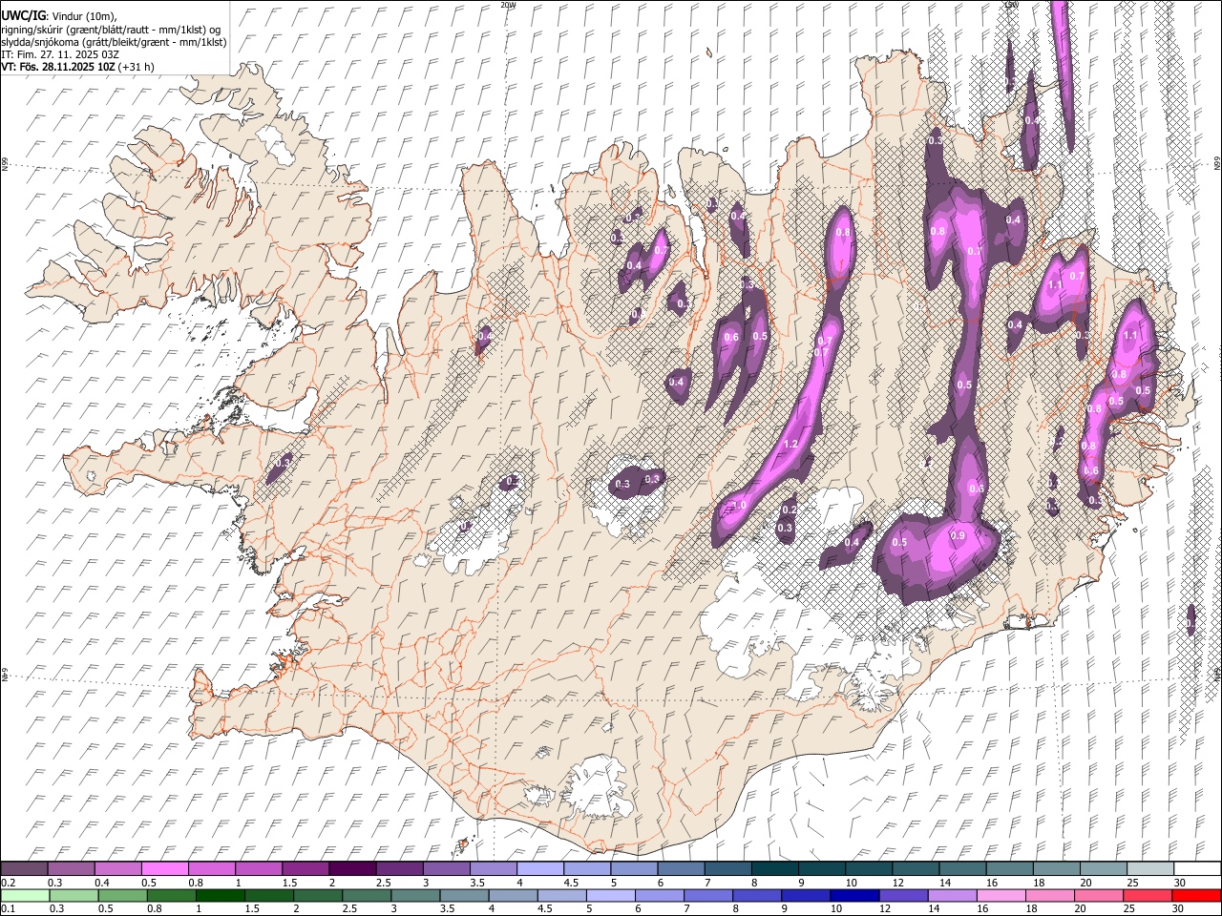Pick upper legend swatch between 0.2 and 0.3
This screenshot has width=1222, height=916.
point(24,869)
